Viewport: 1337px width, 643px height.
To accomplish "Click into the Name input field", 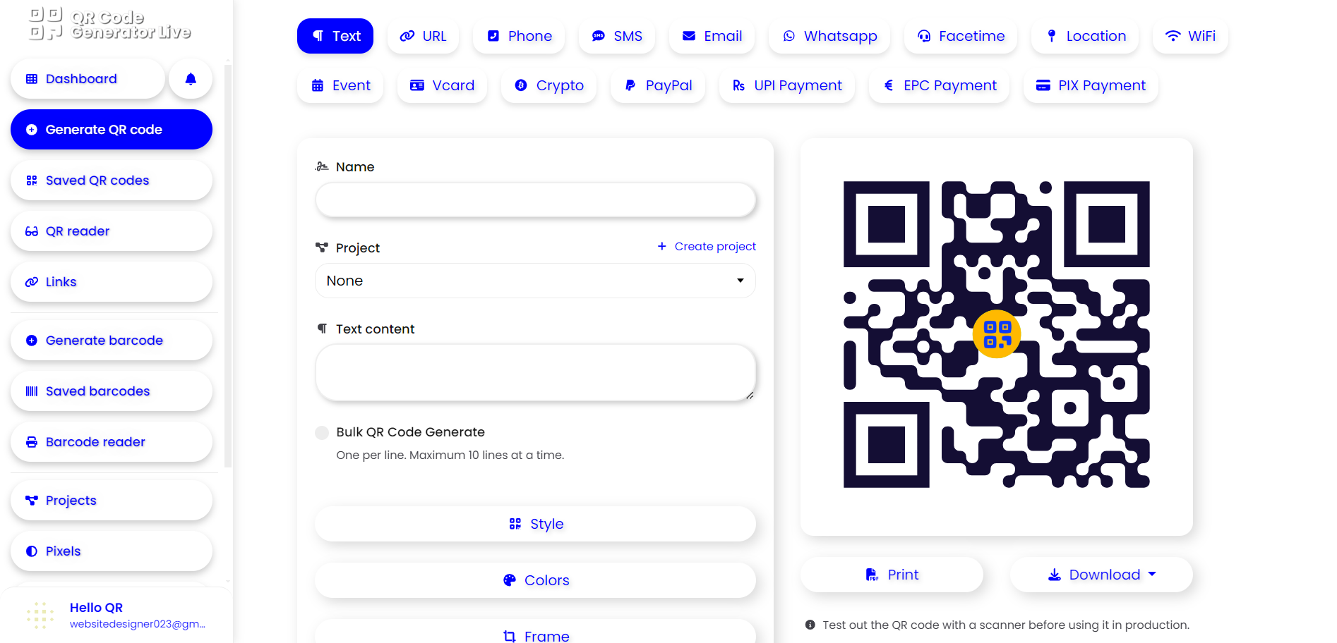I will pos(535,200).
